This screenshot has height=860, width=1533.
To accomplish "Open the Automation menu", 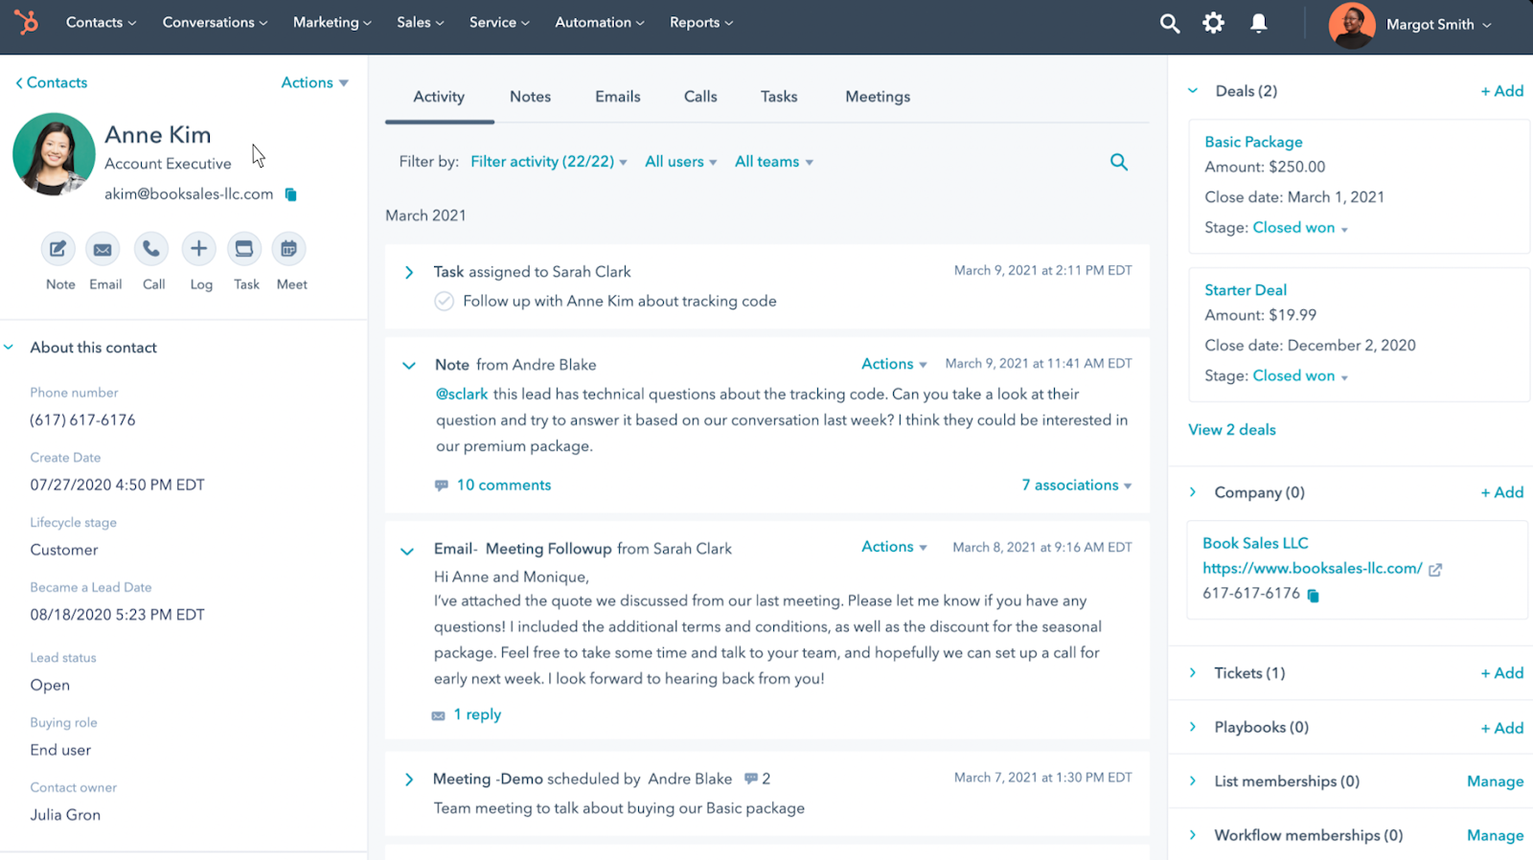I will click(600, 22).
